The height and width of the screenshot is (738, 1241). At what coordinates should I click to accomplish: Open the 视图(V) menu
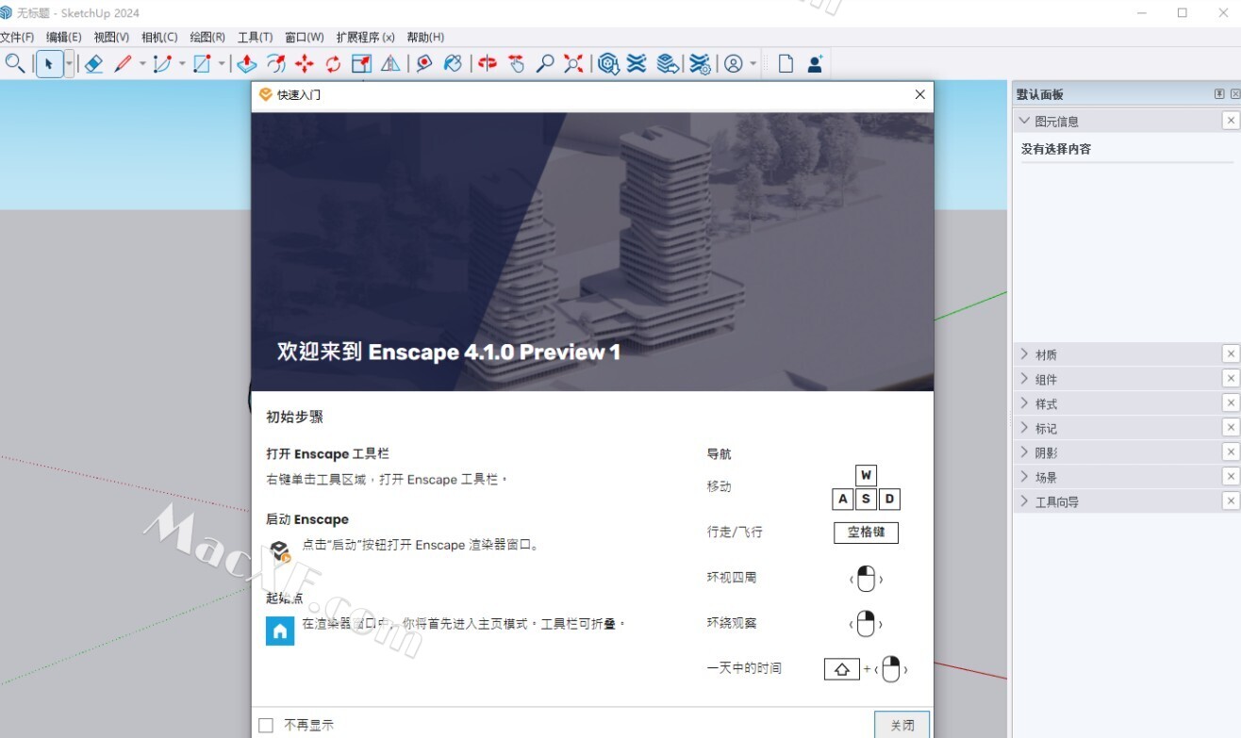pos(111,38)
